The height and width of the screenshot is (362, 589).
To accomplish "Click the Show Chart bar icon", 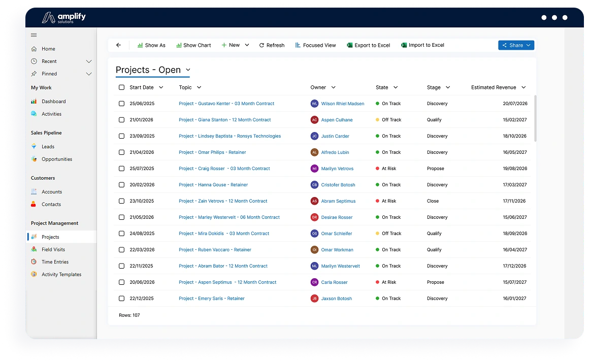I will tap(179, 45).
